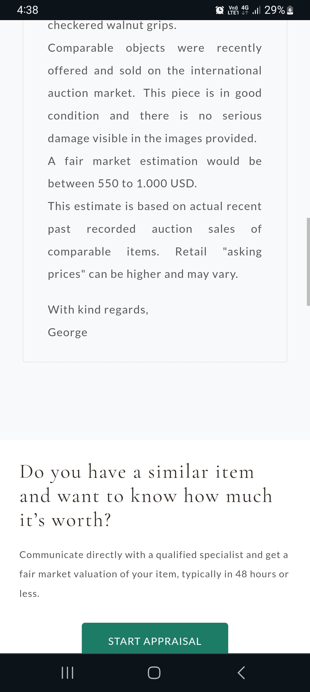Tap the "550 to 1.000 USD" estimate line
This screenshot has width=310, height=692.
[123, 184]
